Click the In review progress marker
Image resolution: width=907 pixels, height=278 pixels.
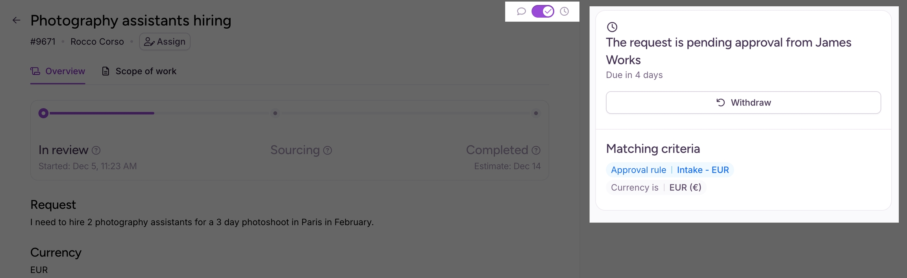click(x=43, y=113)
